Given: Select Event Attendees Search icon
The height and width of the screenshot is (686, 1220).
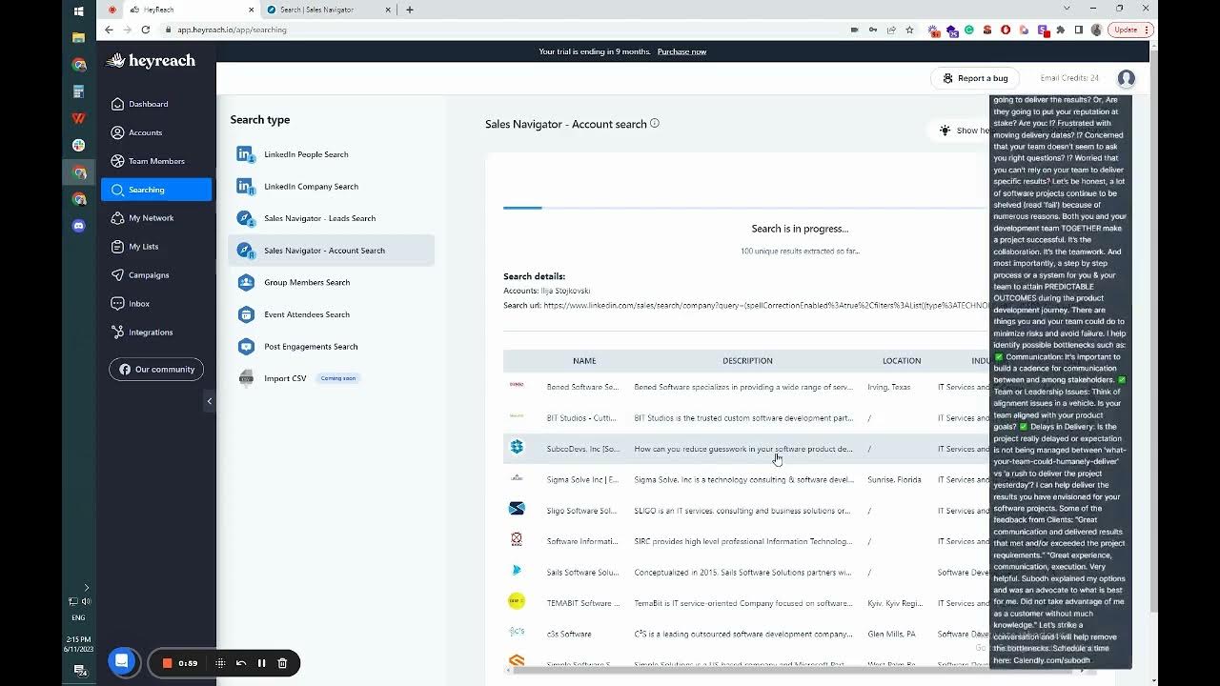Looking at the screenshot, I should coord(246,314).
